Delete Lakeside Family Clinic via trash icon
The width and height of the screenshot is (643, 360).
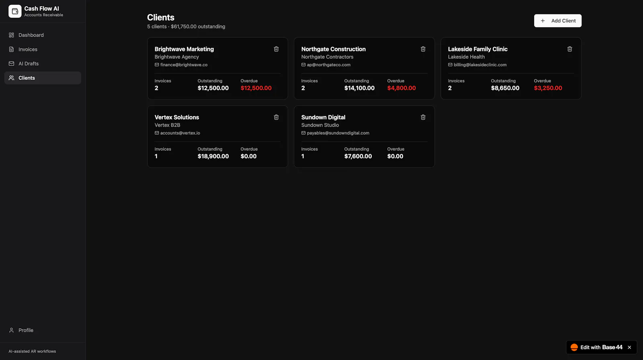[x=569, y=49]
